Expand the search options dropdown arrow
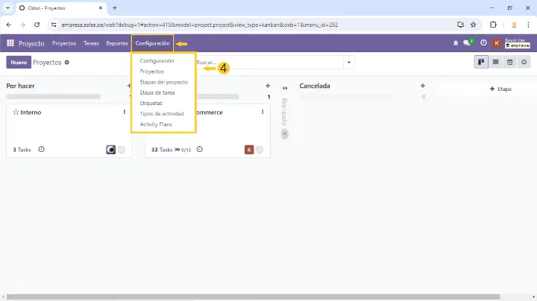Image resolution: width=537 pixels, height=301 pixels. pyautogui.click(x=349, y=63)
